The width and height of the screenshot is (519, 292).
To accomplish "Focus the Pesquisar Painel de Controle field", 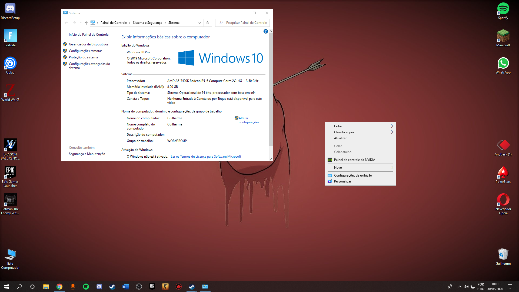I will click(242, 23).
